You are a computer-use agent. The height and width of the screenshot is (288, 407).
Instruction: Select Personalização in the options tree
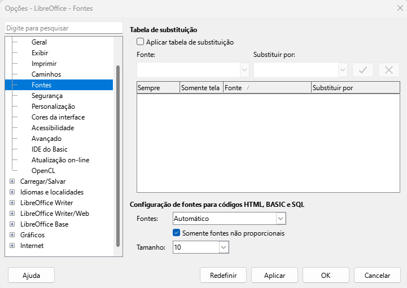click(x=53, y=107)
